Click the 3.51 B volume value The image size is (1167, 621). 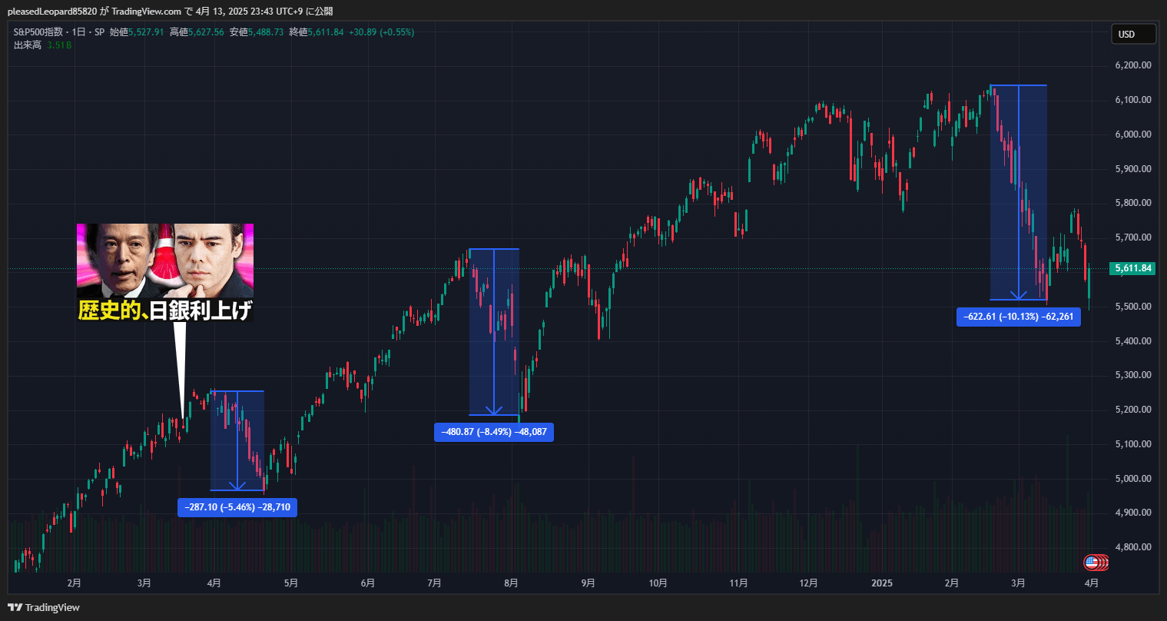pos(60,45)
